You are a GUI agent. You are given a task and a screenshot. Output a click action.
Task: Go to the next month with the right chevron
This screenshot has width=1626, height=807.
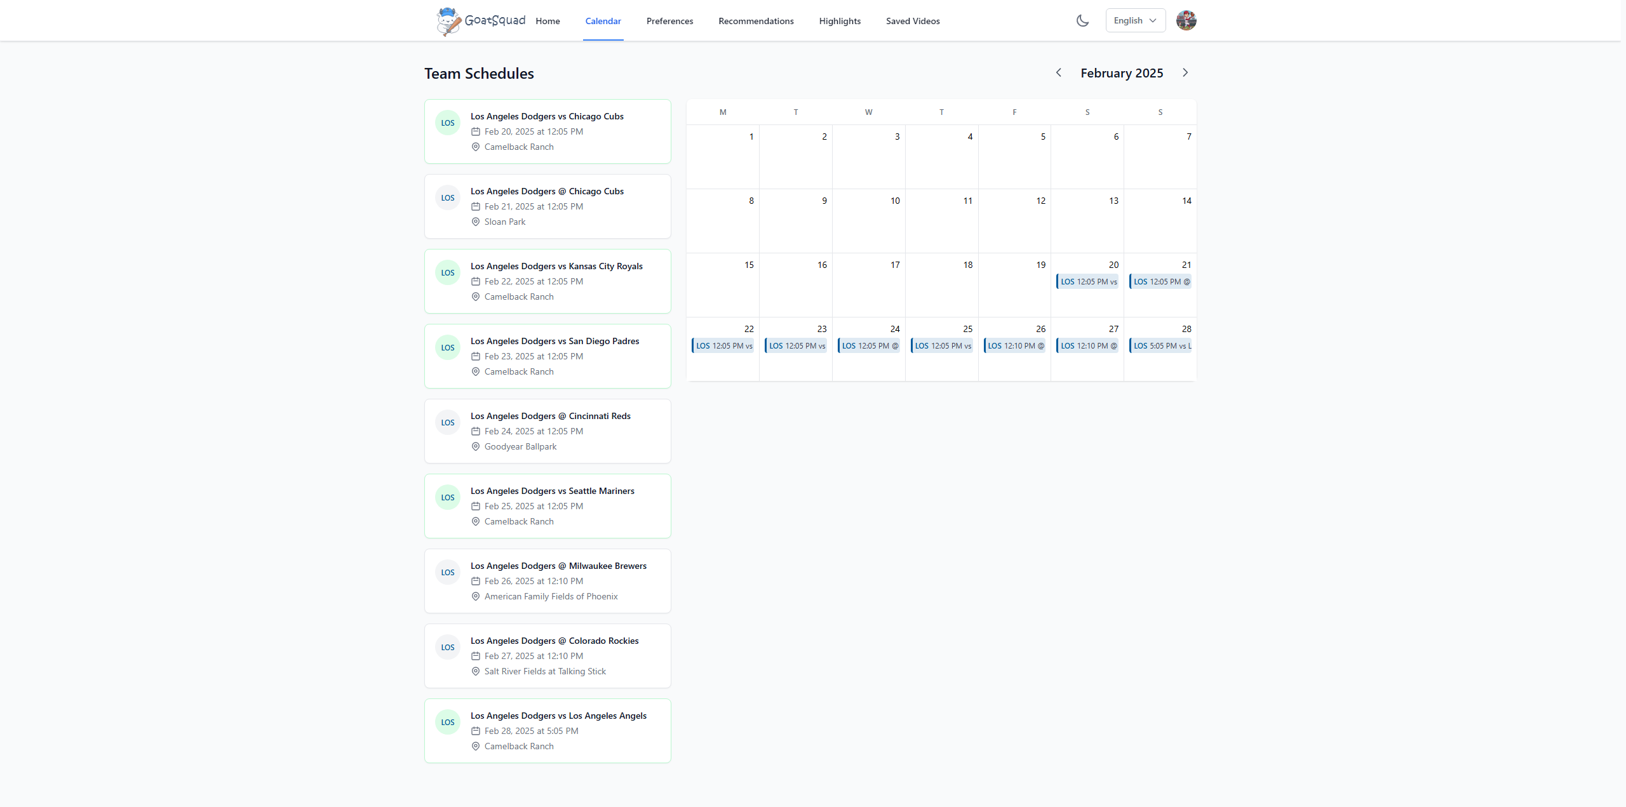click(x=1185, y=73)
